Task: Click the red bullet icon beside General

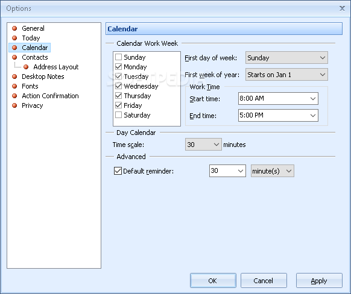Action: click(14, 28)
